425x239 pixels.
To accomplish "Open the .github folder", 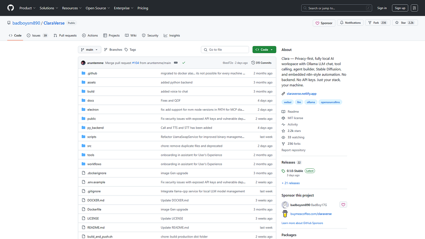I will point(92,73).
